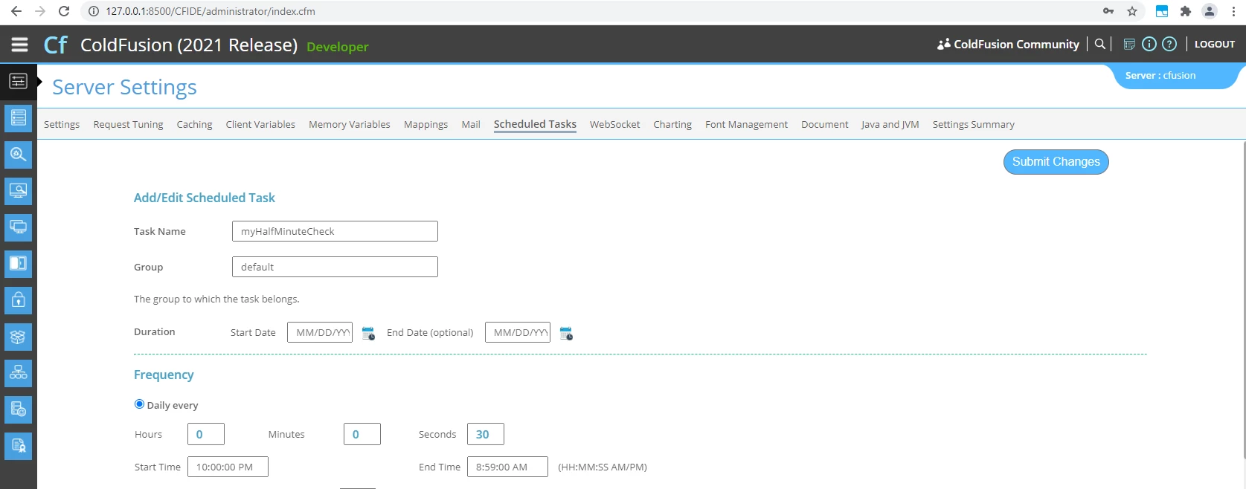Open the Charting tab
Viewport: 1246px width, 489px height.
[672, 124]
